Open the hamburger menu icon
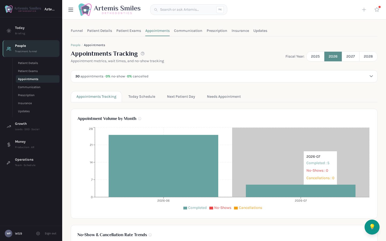 (x=71, y=10)
